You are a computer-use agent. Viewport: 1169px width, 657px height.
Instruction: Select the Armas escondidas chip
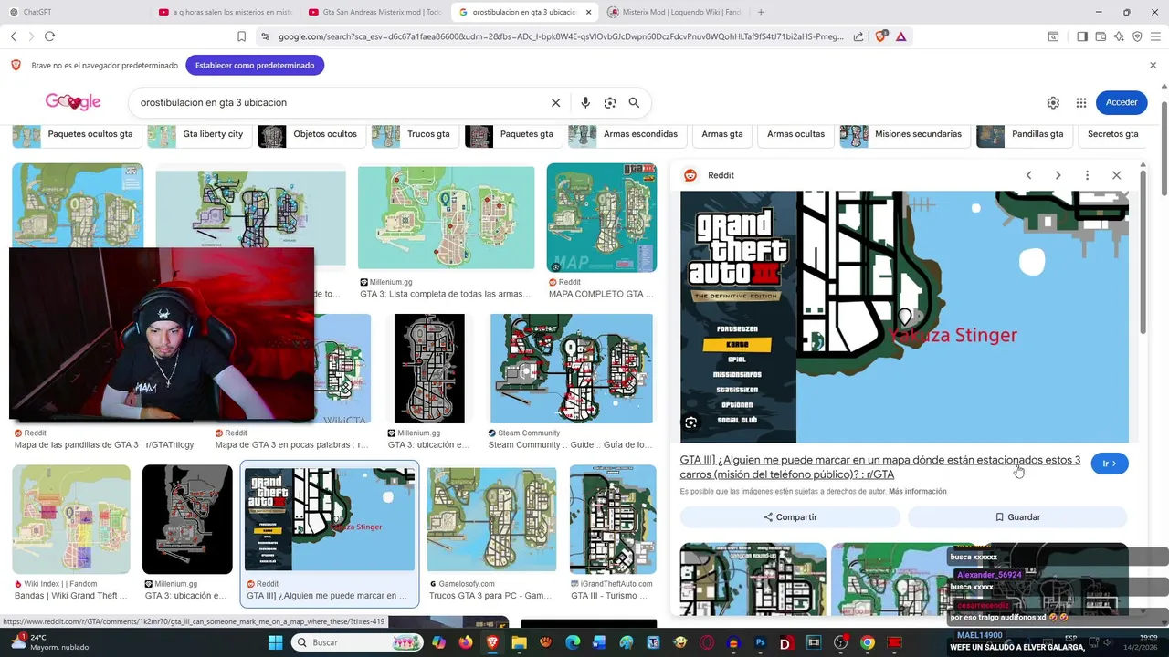[627, 135]
